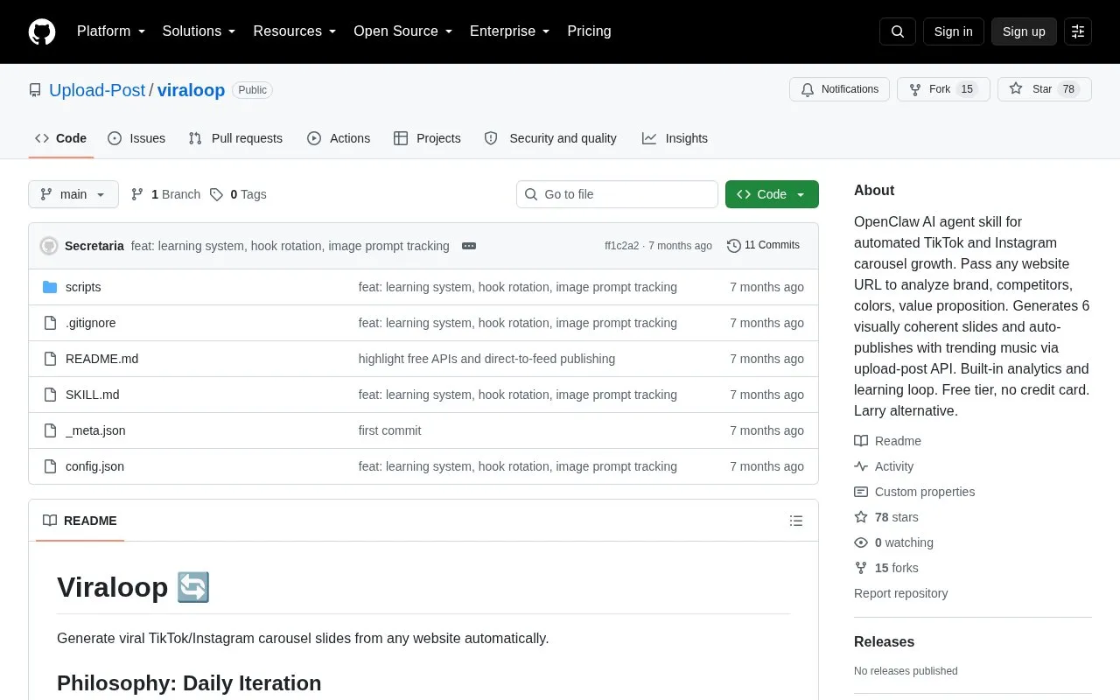Click the tag icon beside Tags
Viewport: 1120px width, 700px height.
[x=216, y=194]
